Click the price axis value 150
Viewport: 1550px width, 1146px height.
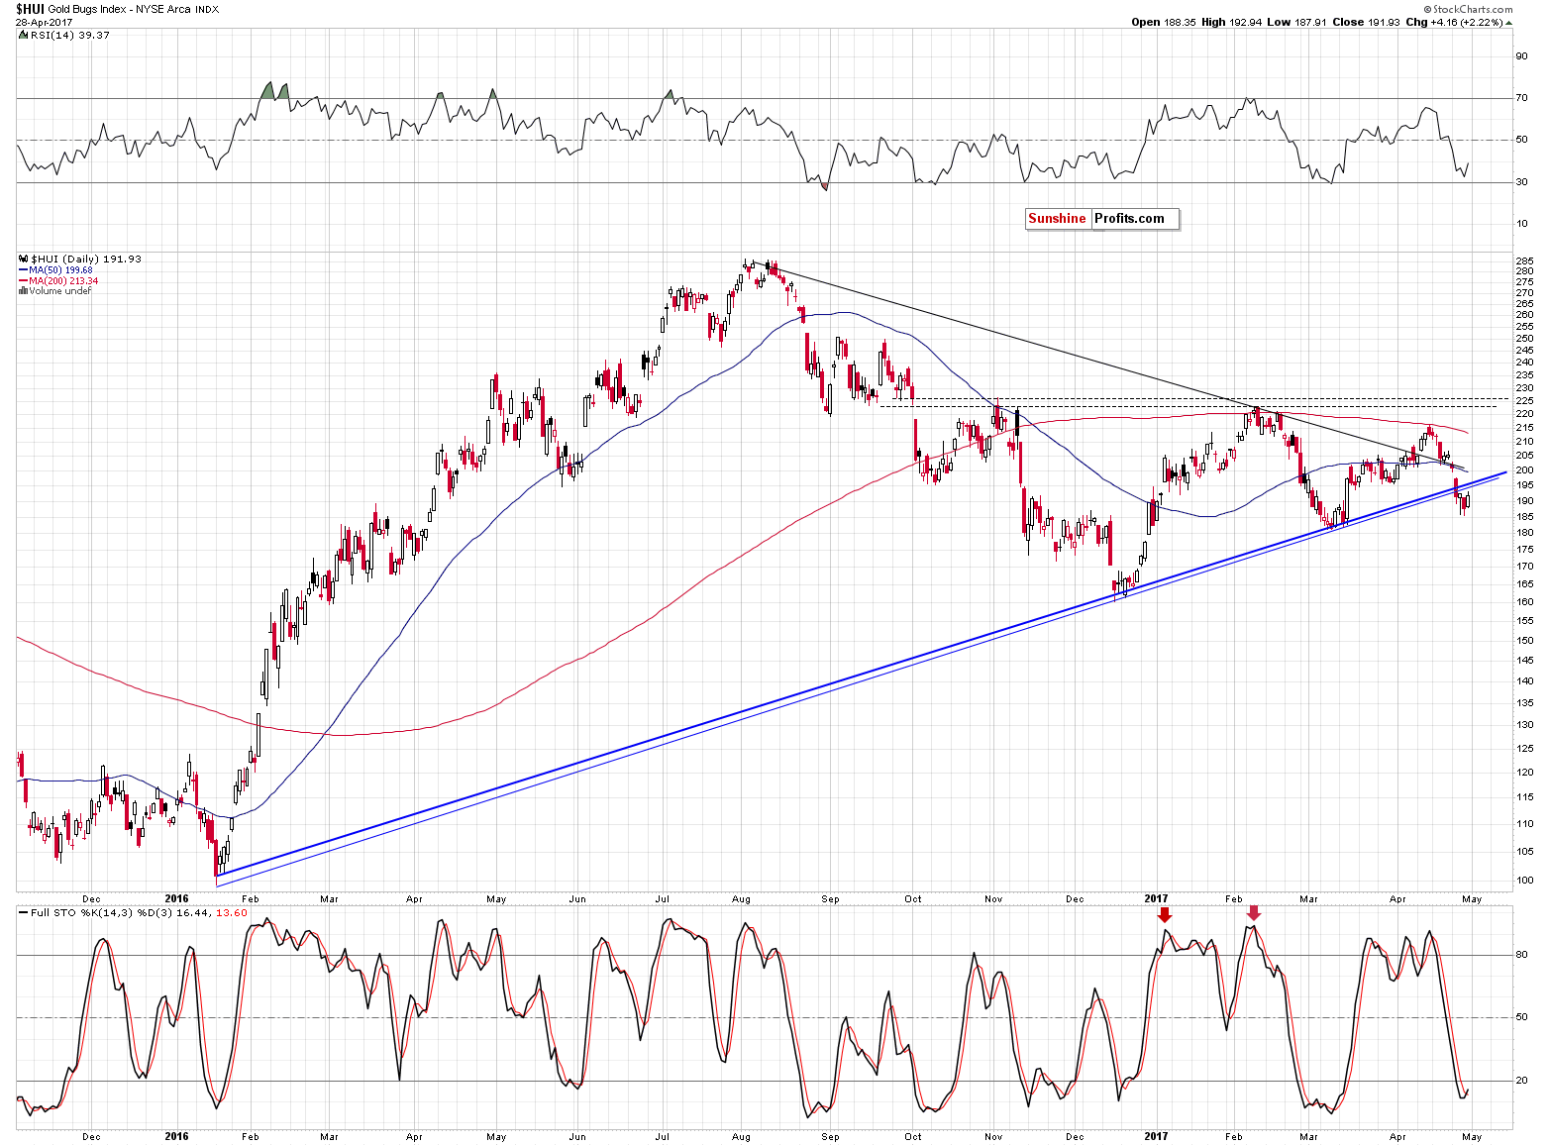click(x=1524, y=640)
